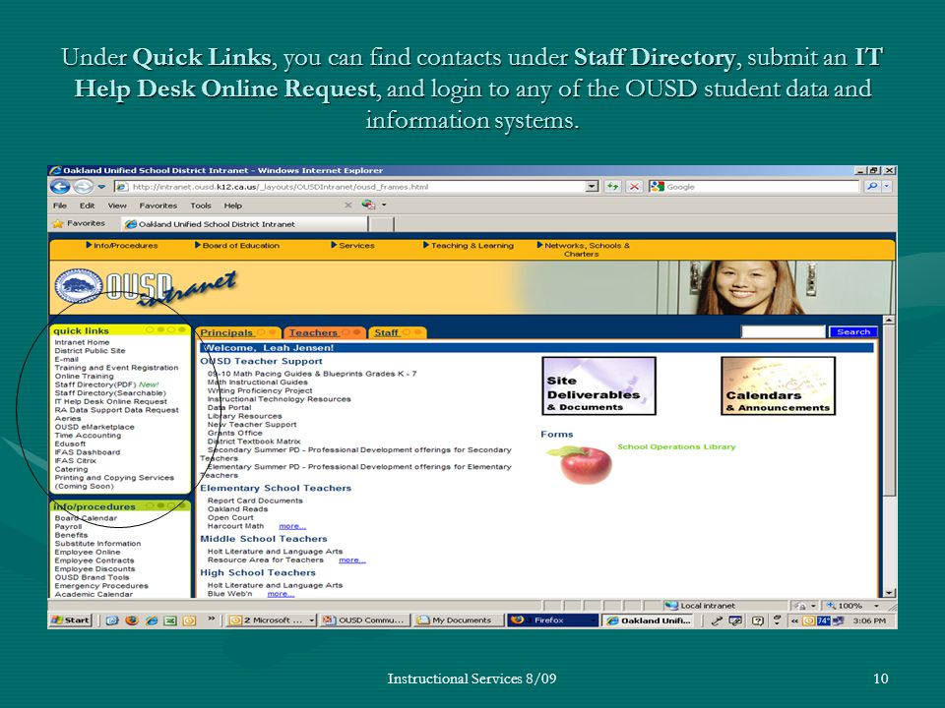Click the blue Search button
Viewport: 945px width, 708px height.
[852, 331]
